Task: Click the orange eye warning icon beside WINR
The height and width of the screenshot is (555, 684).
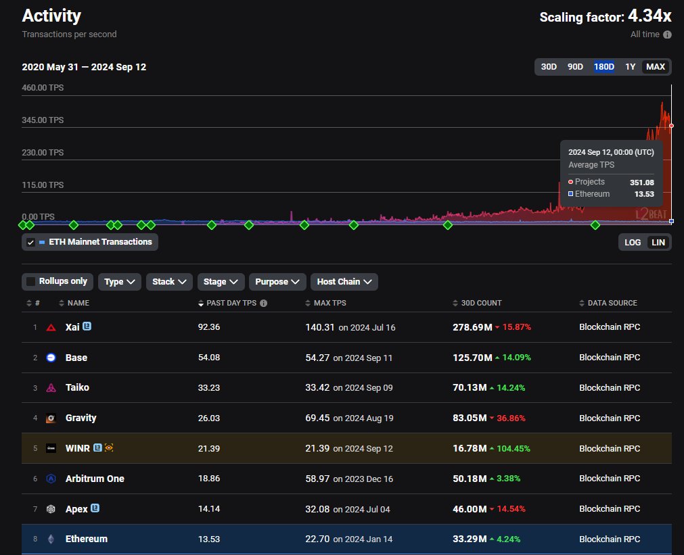Action: [109, 448]
